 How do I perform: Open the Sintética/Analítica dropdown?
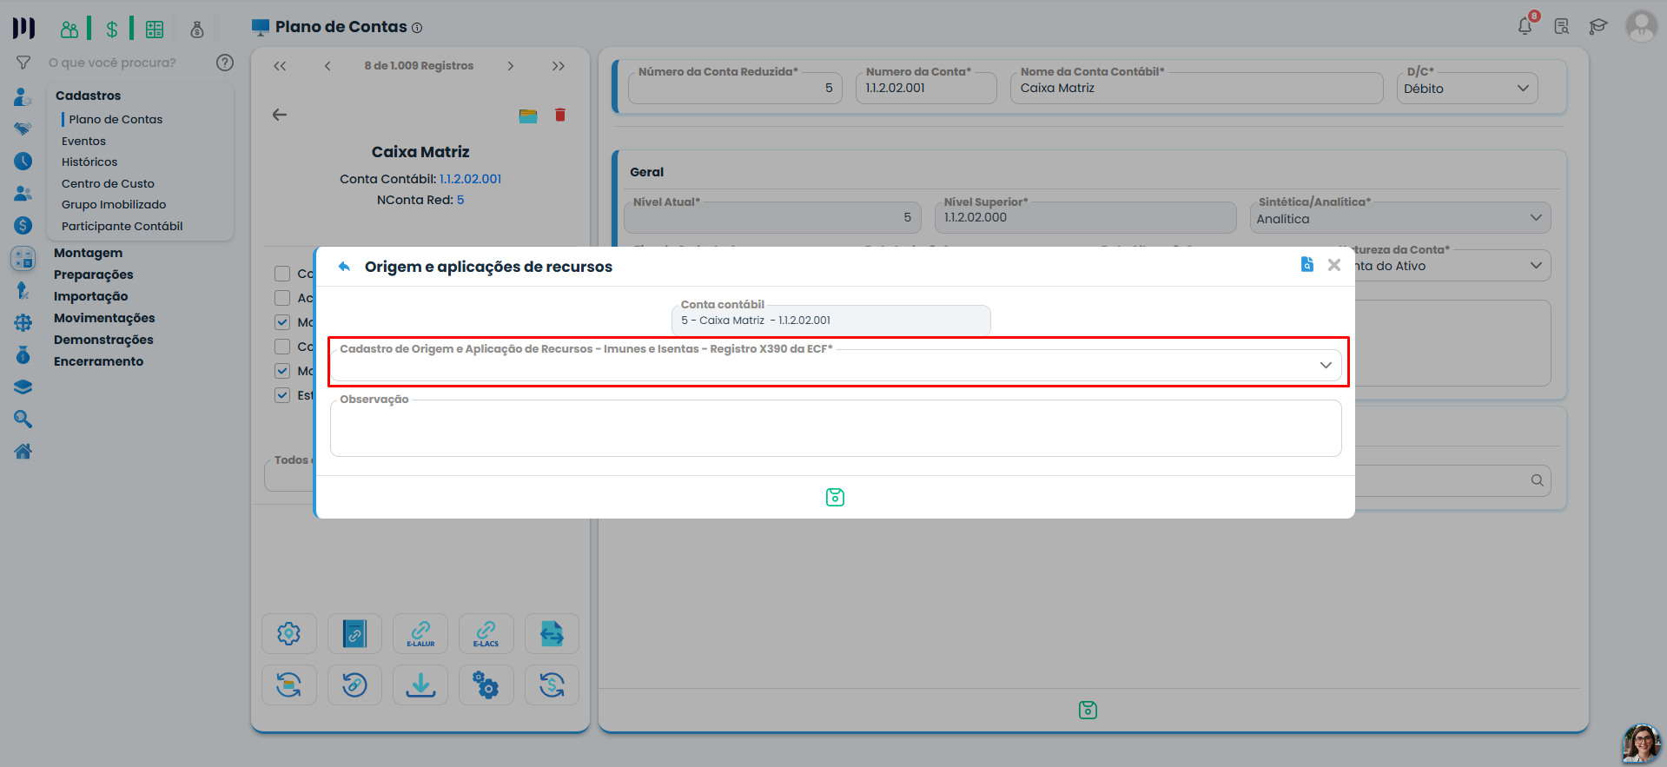pos(1400,218)
